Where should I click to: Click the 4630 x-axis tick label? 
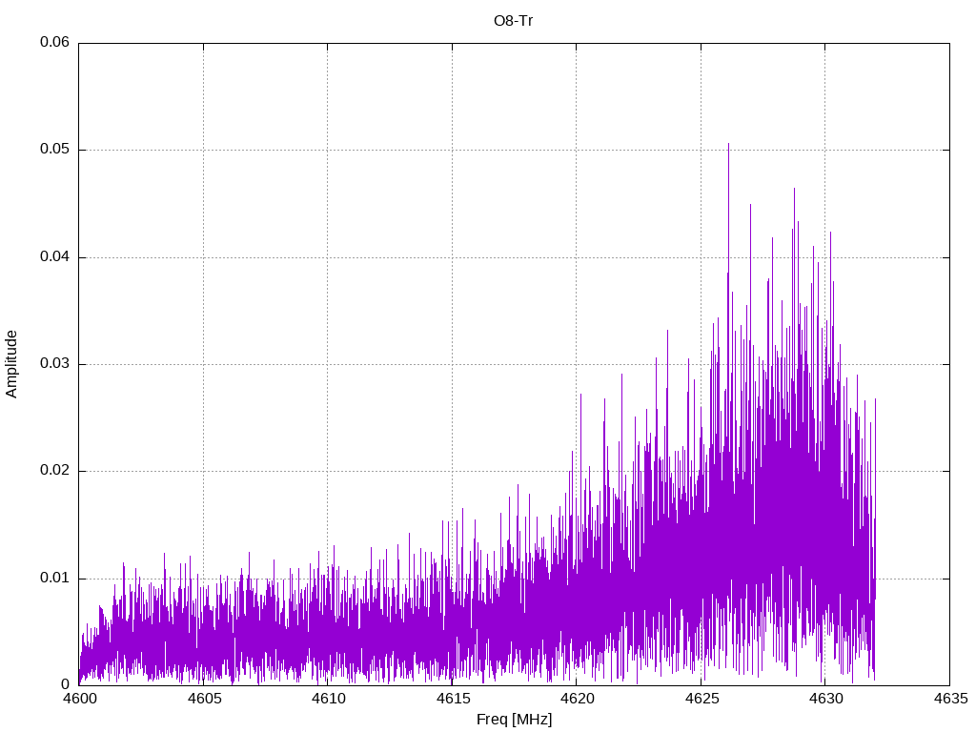(x=826, y=699)
